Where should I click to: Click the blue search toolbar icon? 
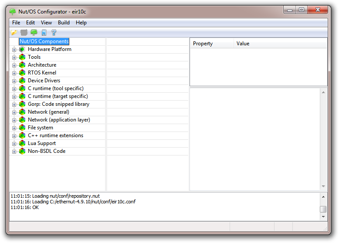[x=44, y=32]
